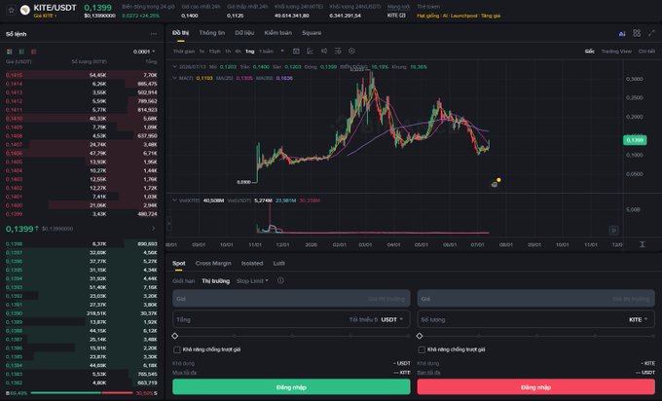Screen dimensions: 662x401
Task: Expand the chart to fullscreen
Action: [651, 33]
